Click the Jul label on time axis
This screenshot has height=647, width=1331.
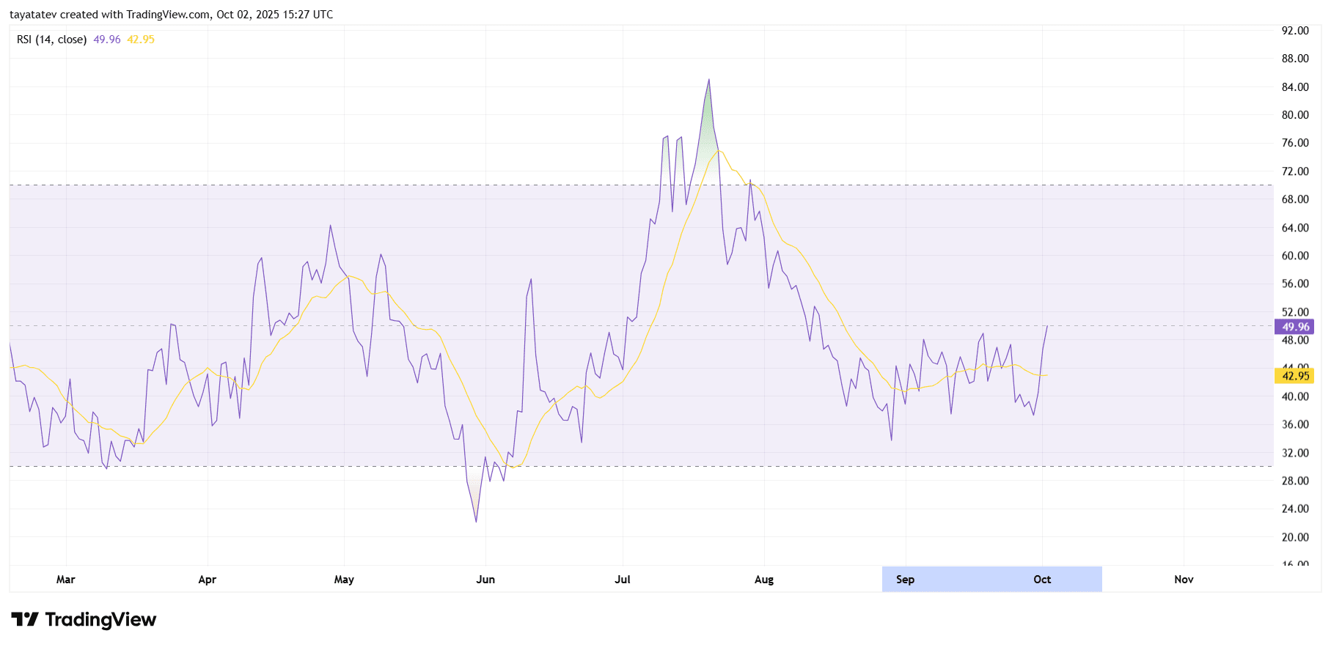(x=622, y=580)
